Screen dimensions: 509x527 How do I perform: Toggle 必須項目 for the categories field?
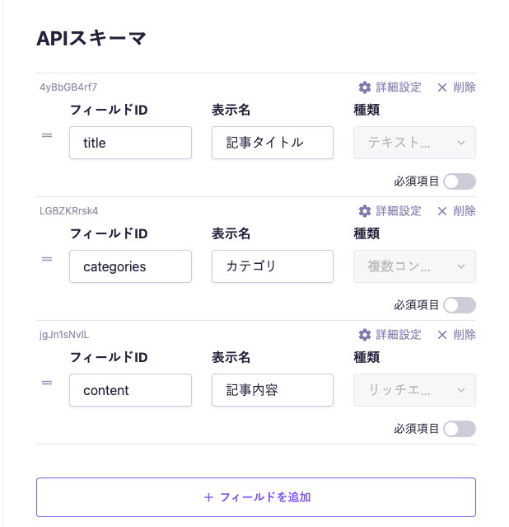(x=459, y=305)
